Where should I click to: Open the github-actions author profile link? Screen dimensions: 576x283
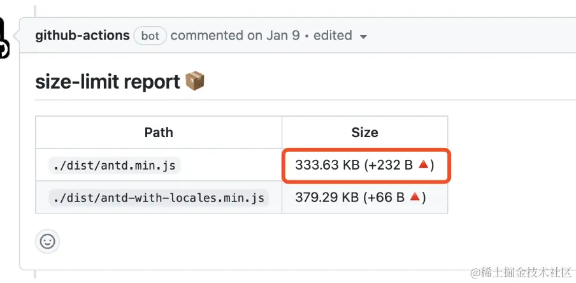click(82, 36)
